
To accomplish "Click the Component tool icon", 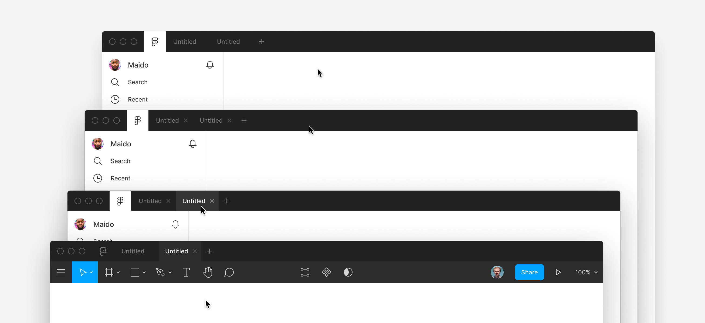I will coord(327,272).
